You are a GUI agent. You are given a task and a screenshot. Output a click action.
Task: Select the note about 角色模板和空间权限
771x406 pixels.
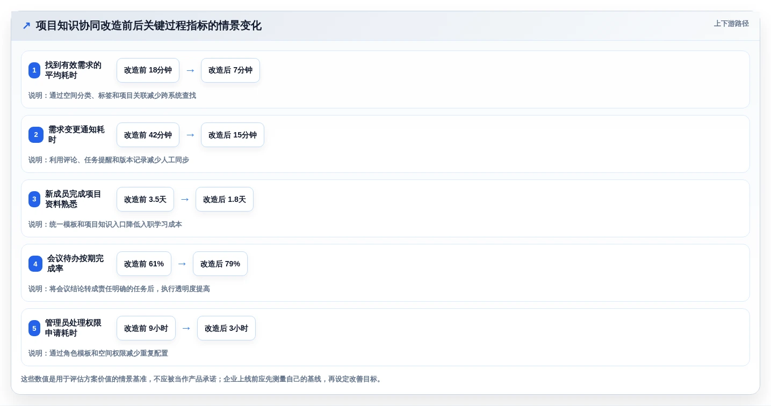pyautogui.click(x=98, y=353)
